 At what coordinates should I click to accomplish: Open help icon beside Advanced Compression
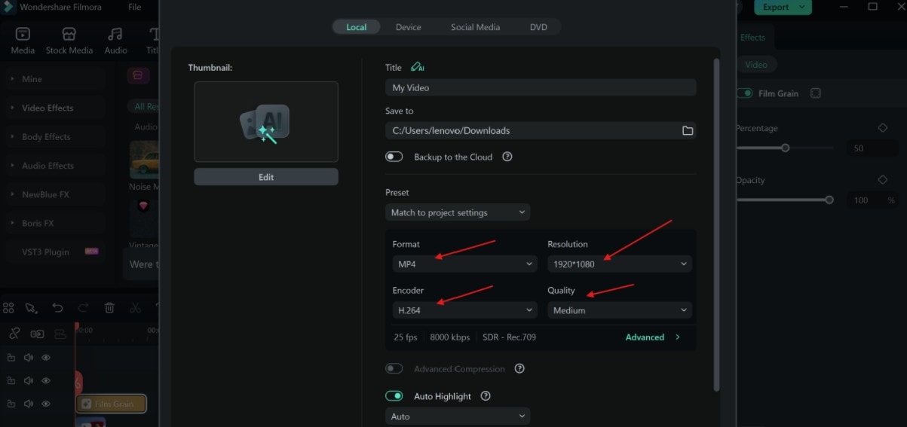pos(519,369)
